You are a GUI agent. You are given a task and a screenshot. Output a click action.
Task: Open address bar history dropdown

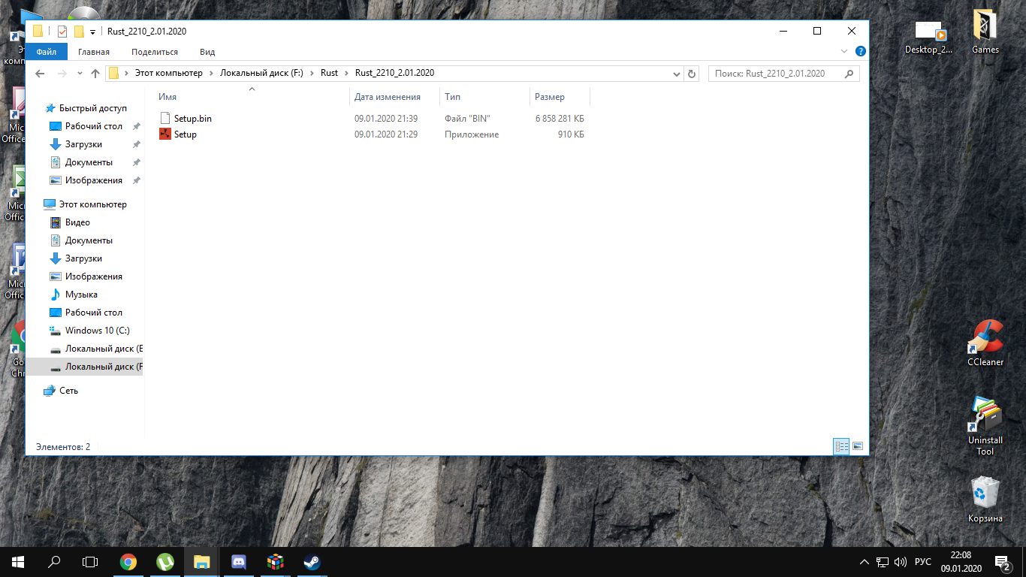677,74
